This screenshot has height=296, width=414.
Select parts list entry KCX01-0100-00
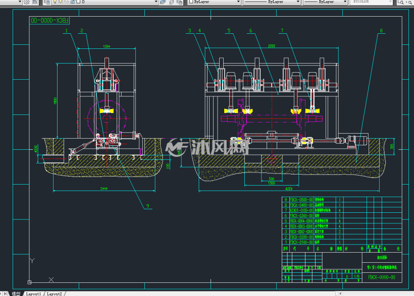click(301, 210)
